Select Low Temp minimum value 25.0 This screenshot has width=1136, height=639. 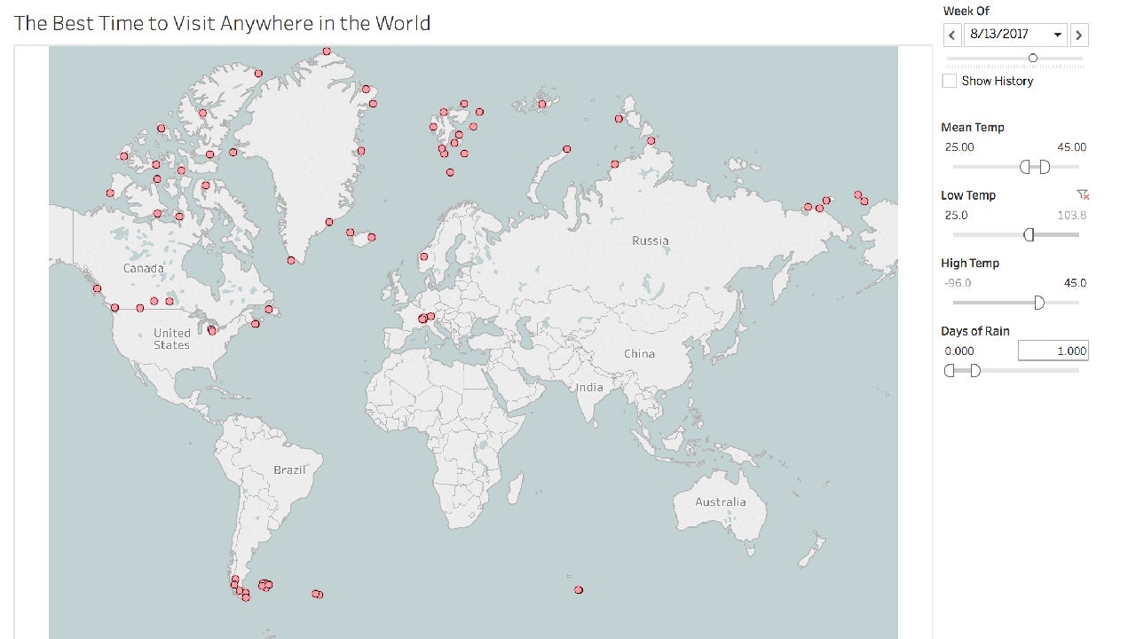point(956,215)
